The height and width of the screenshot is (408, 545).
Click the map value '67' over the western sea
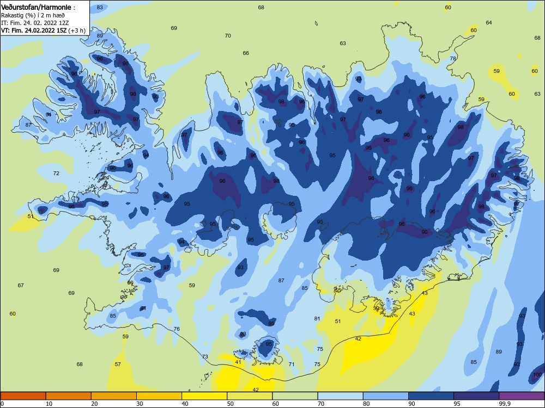pos(21,286)
